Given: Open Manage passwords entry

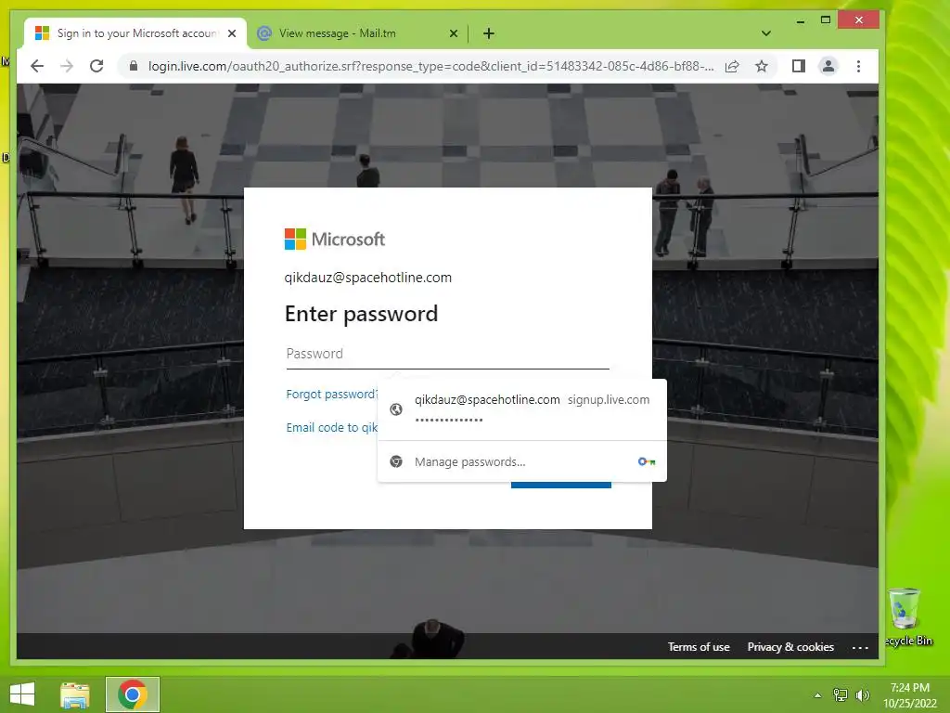Looking at the screenshot, I should [521, 462].
